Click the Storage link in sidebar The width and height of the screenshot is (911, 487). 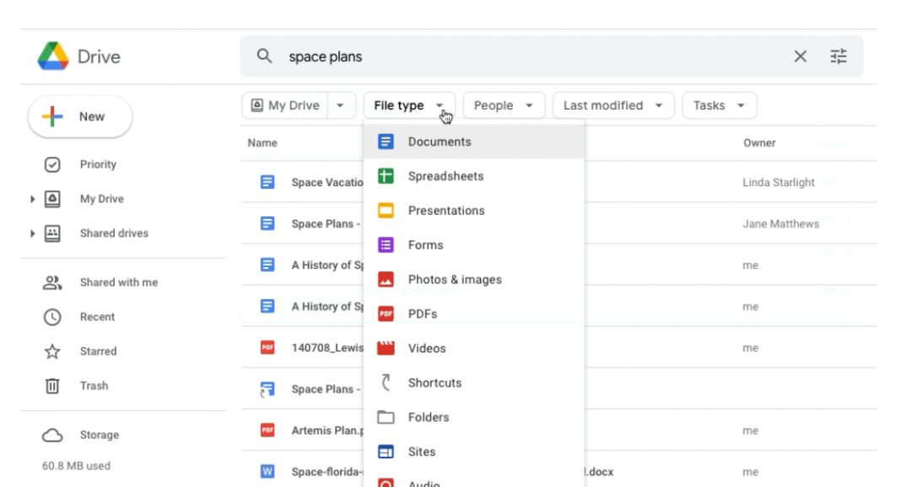point(99,435)
